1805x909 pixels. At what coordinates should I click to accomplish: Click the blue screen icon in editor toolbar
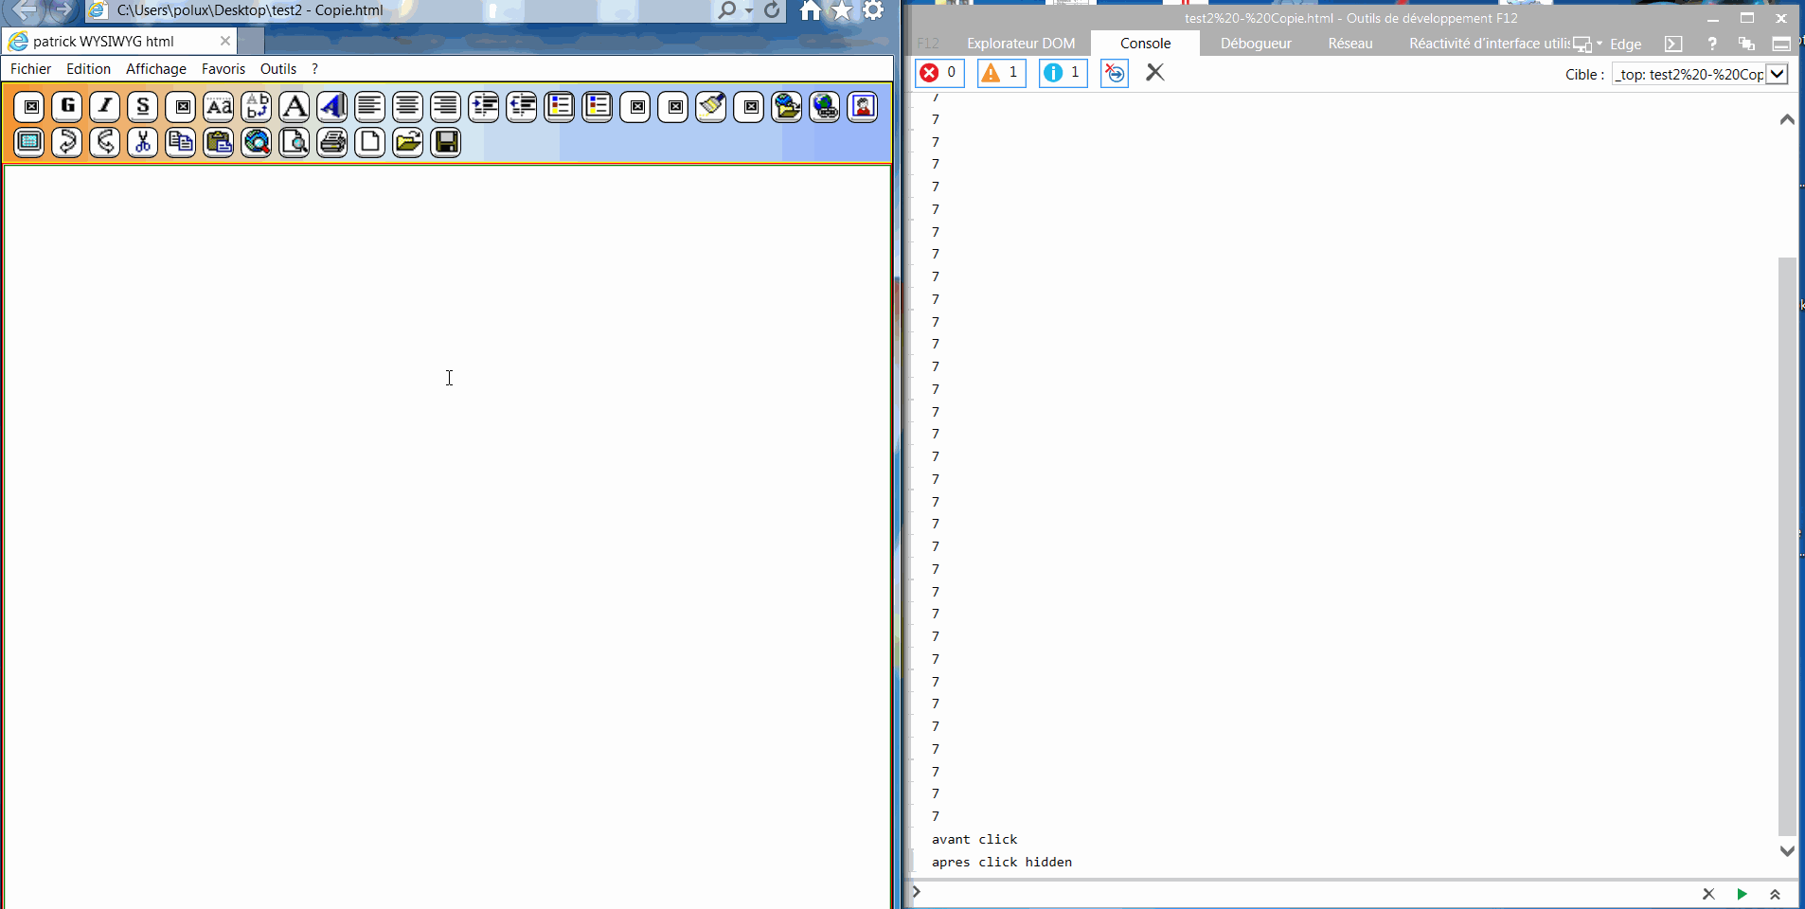pyautogui.click(x=29, y=142)
